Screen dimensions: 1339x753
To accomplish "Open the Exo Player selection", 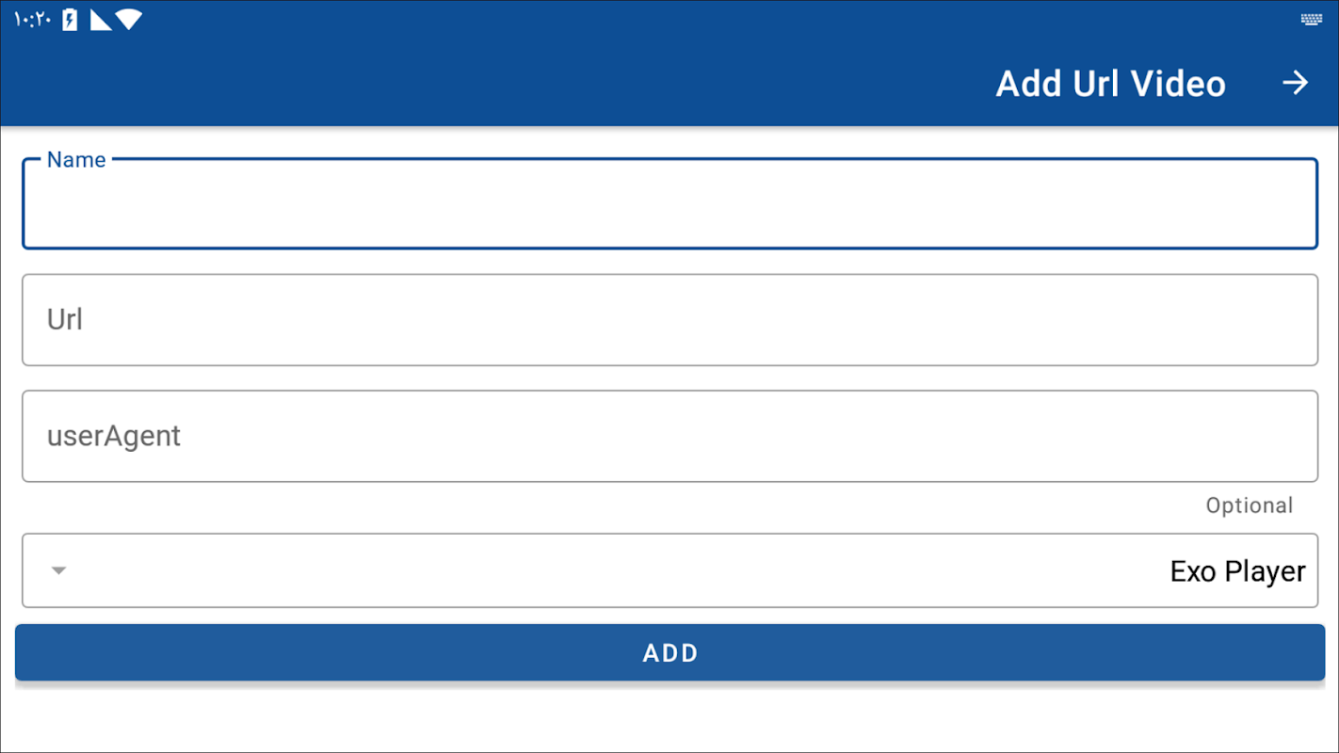I will [x=1236, y=571].
